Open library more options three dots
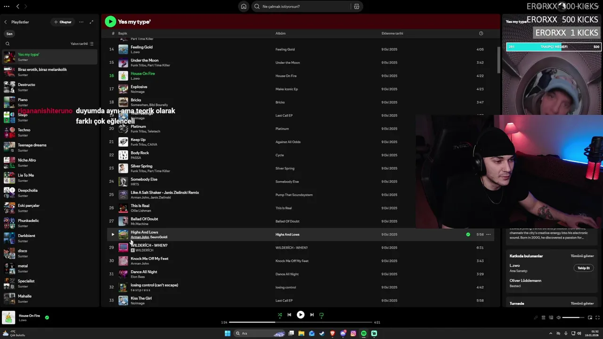 [x=81, y=22]
